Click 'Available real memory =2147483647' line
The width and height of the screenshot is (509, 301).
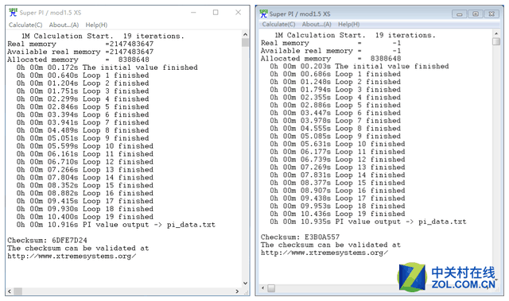tap(80, 52)
